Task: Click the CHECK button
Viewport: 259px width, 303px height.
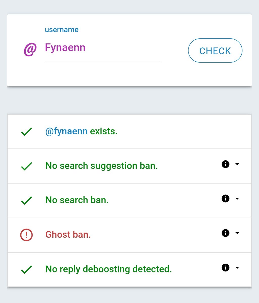Action: pyautogui.click(x=215, y=51)
